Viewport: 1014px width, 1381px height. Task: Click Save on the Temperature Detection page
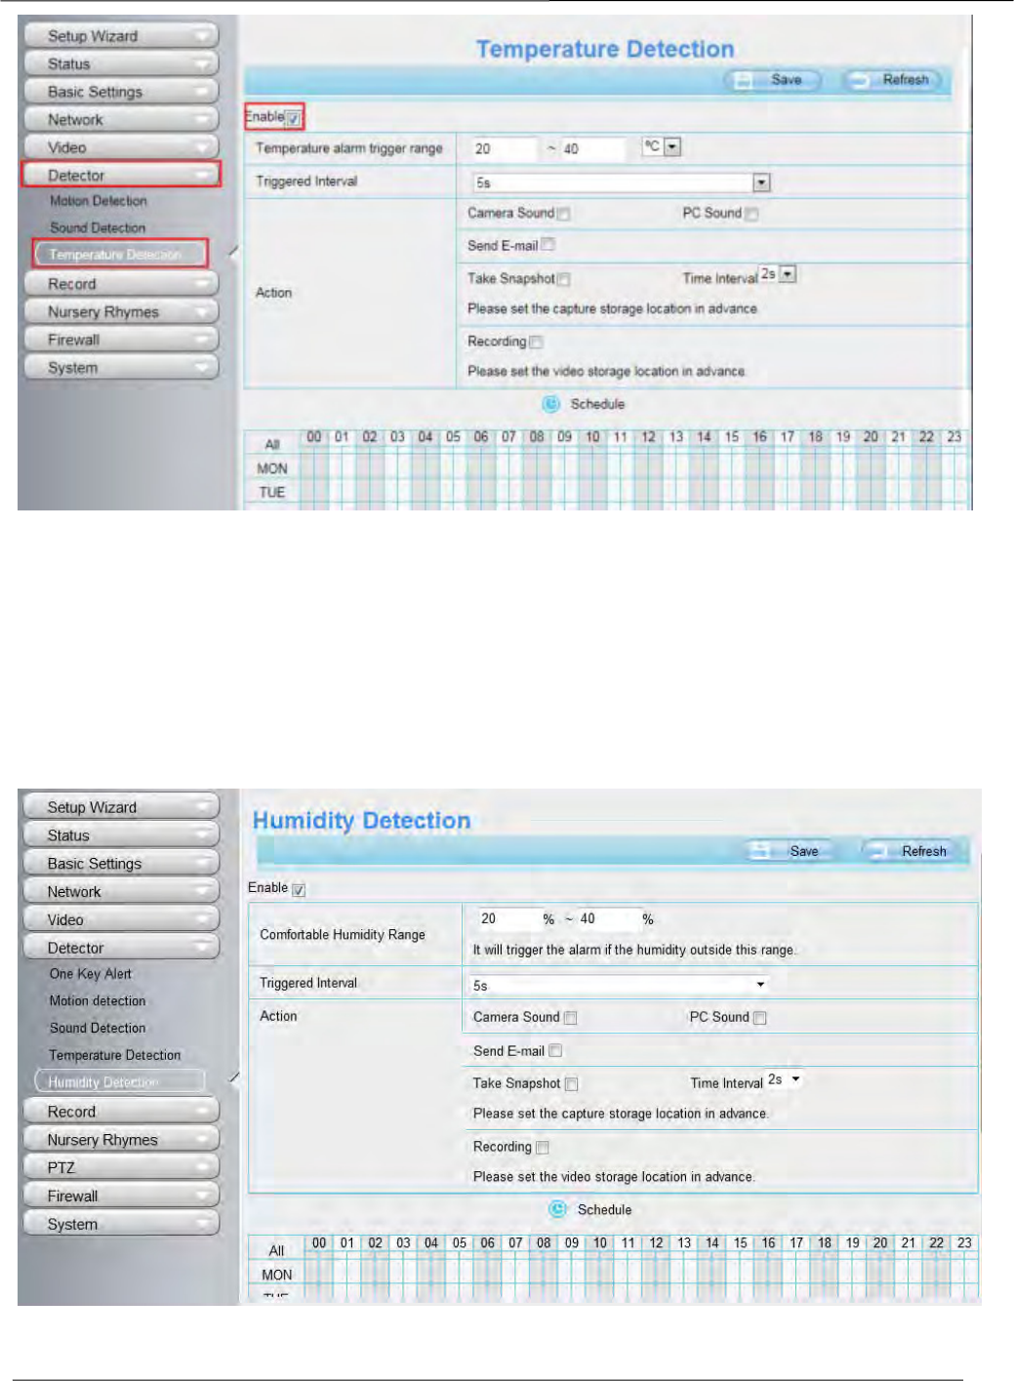[x=773, y=80]
